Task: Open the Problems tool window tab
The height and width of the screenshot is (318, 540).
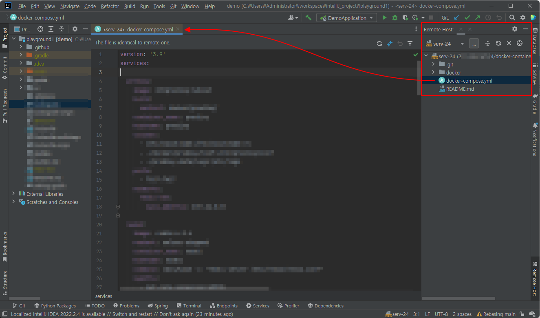Action: tap(126, 305)
